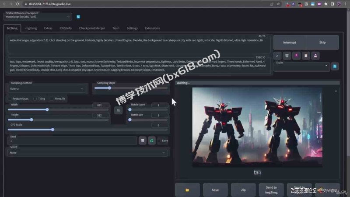Open the Styles dropdown
Viewport: 350px width, 197px height.
tap(301, 67)
